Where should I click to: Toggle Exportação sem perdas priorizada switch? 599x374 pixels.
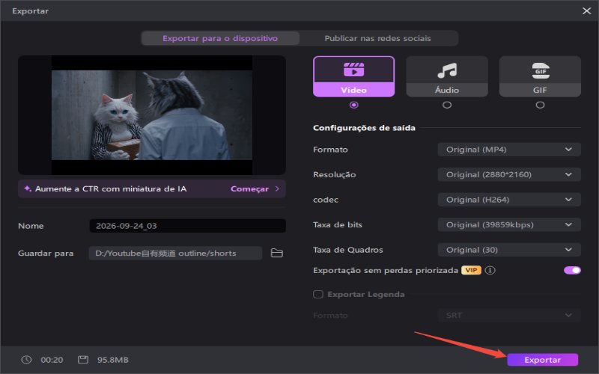(x=572, y=270)
